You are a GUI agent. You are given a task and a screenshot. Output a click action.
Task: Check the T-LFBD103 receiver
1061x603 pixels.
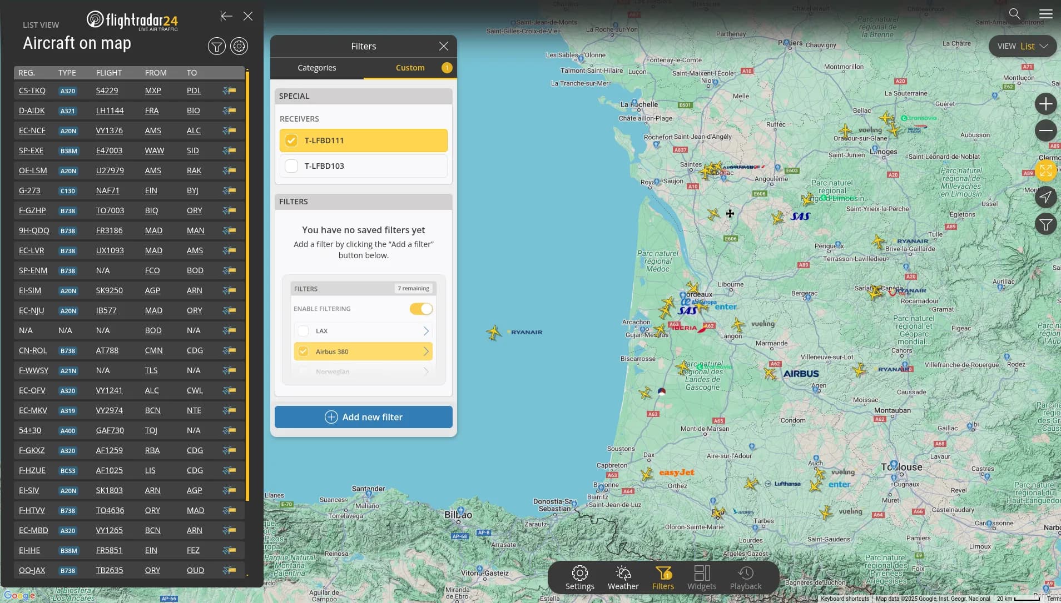(291, 165)
